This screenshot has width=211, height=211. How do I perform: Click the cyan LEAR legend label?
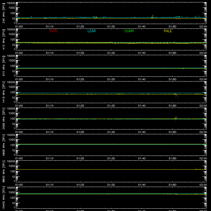point(92,31)
